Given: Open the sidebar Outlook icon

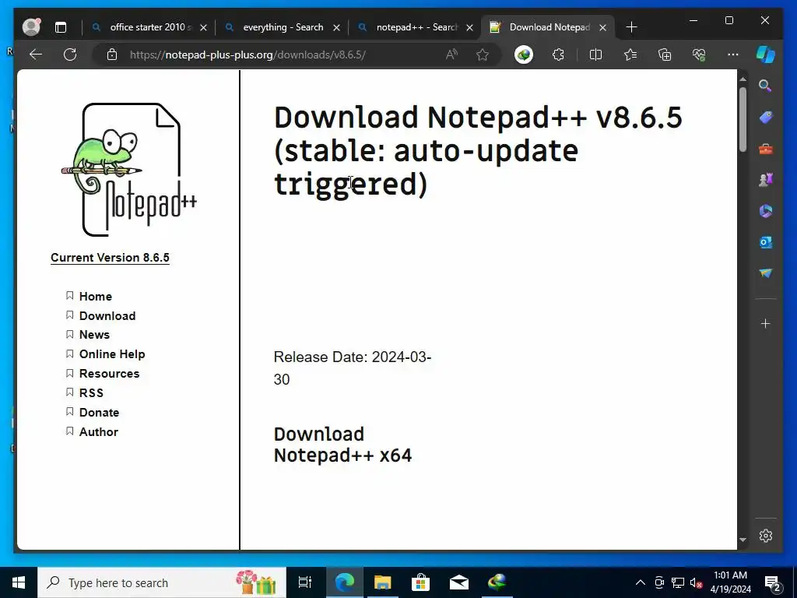Looking at the screenshot, I should (766, 243).
